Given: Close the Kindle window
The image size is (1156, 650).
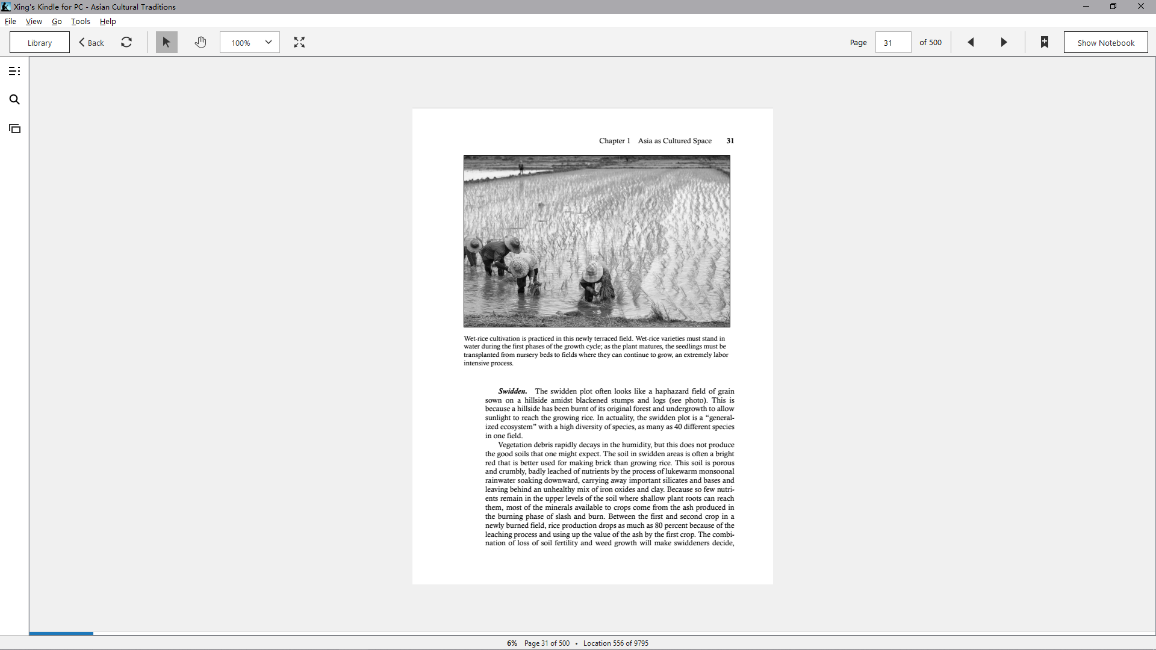Looking at the screenshot, I should click(x=1141, y=7).
